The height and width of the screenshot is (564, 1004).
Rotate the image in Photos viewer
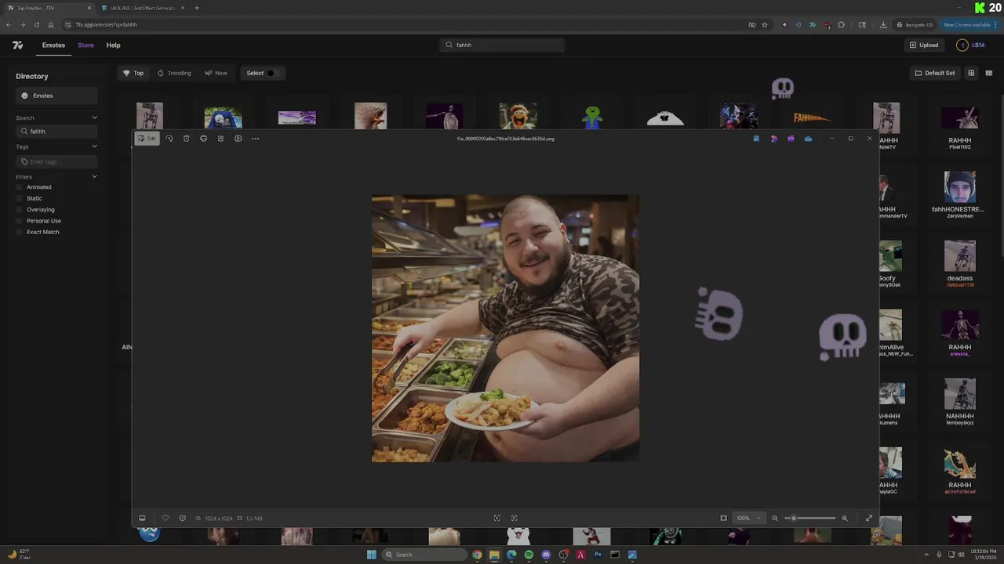[169, 139]
